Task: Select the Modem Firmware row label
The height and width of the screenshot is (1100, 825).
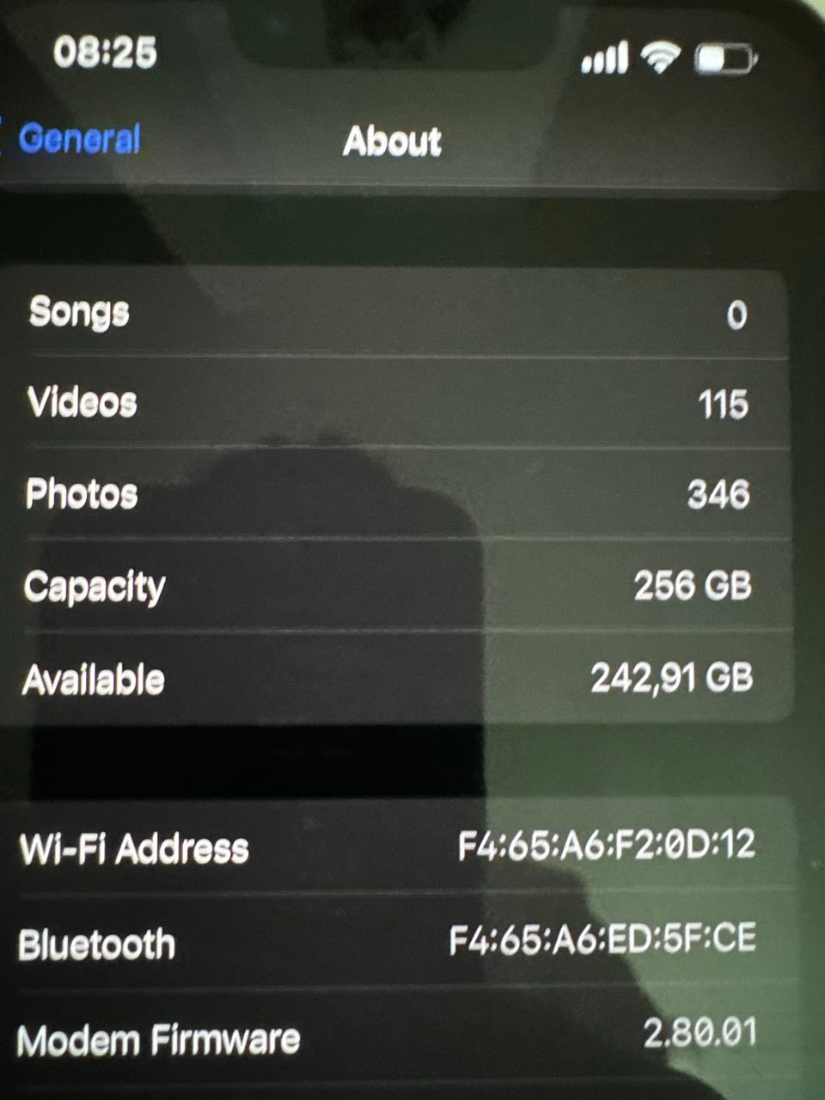Action: (159, 1041)
